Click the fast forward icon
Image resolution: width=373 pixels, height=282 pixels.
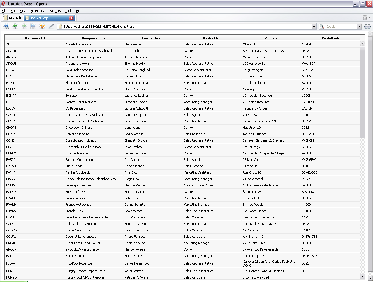[33, 26]
